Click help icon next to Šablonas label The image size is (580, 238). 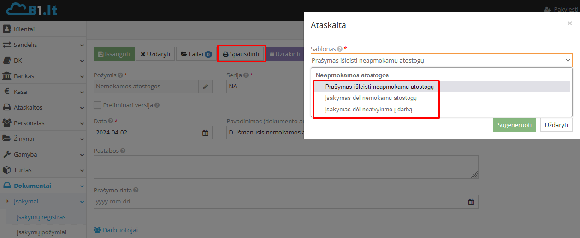point(340,49)
